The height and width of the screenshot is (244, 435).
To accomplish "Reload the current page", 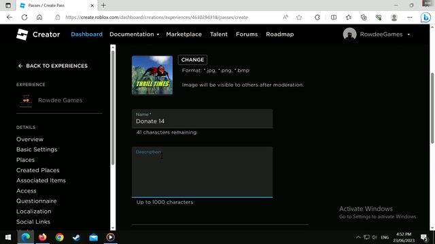I will tap(24, 17).
